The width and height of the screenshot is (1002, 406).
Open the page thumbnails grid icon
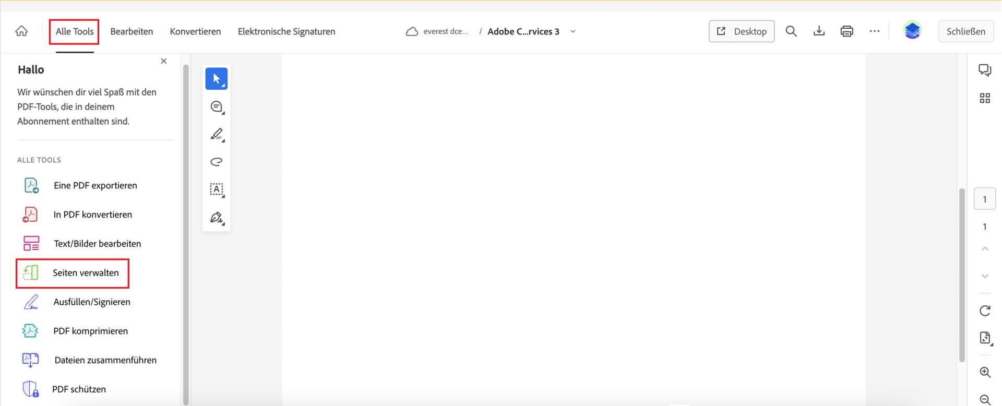[x=985, y=98]
